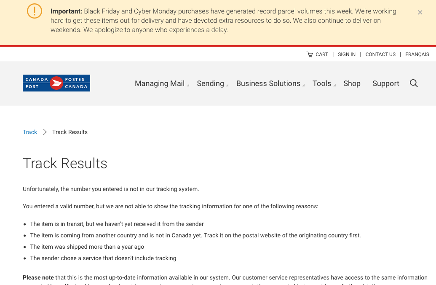Expand the Tools menu arrow
The image size is (436, 285).
334,85
